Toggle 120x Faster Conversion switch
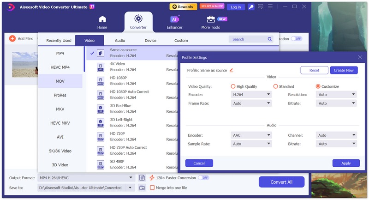 203,178
